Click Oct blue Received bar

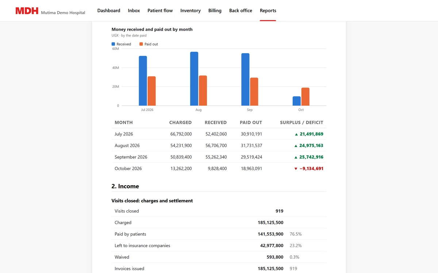[x=297, y=101]
